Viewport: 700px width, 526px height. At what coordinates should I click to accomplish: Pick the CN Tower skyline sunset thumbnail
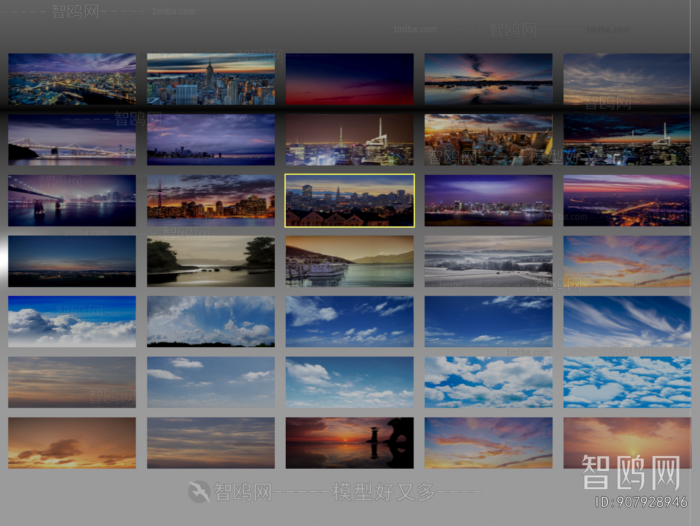[210, 201]
